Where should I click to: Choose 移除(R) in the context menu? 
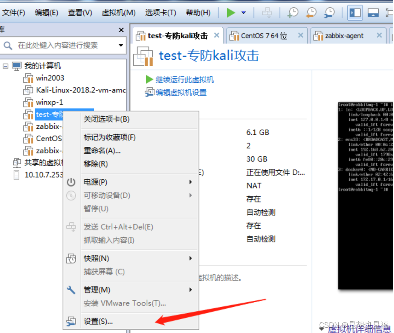point(95,164)
